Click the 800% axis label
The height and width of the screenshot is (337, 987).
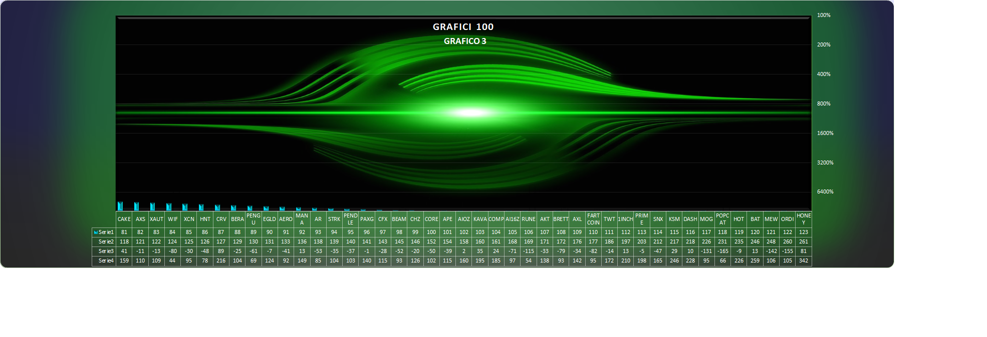824,103
